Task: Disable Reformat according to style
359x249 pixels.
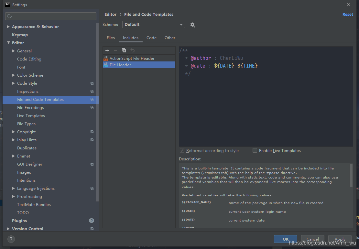Action: coord(182,150)
